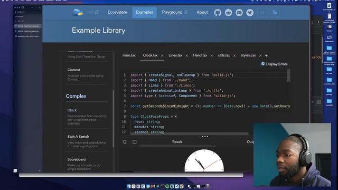Image resolution: width=338 pixels, height=190 pixels.
Task: Close the utils.tsx tab
Action: pos(234,55)
